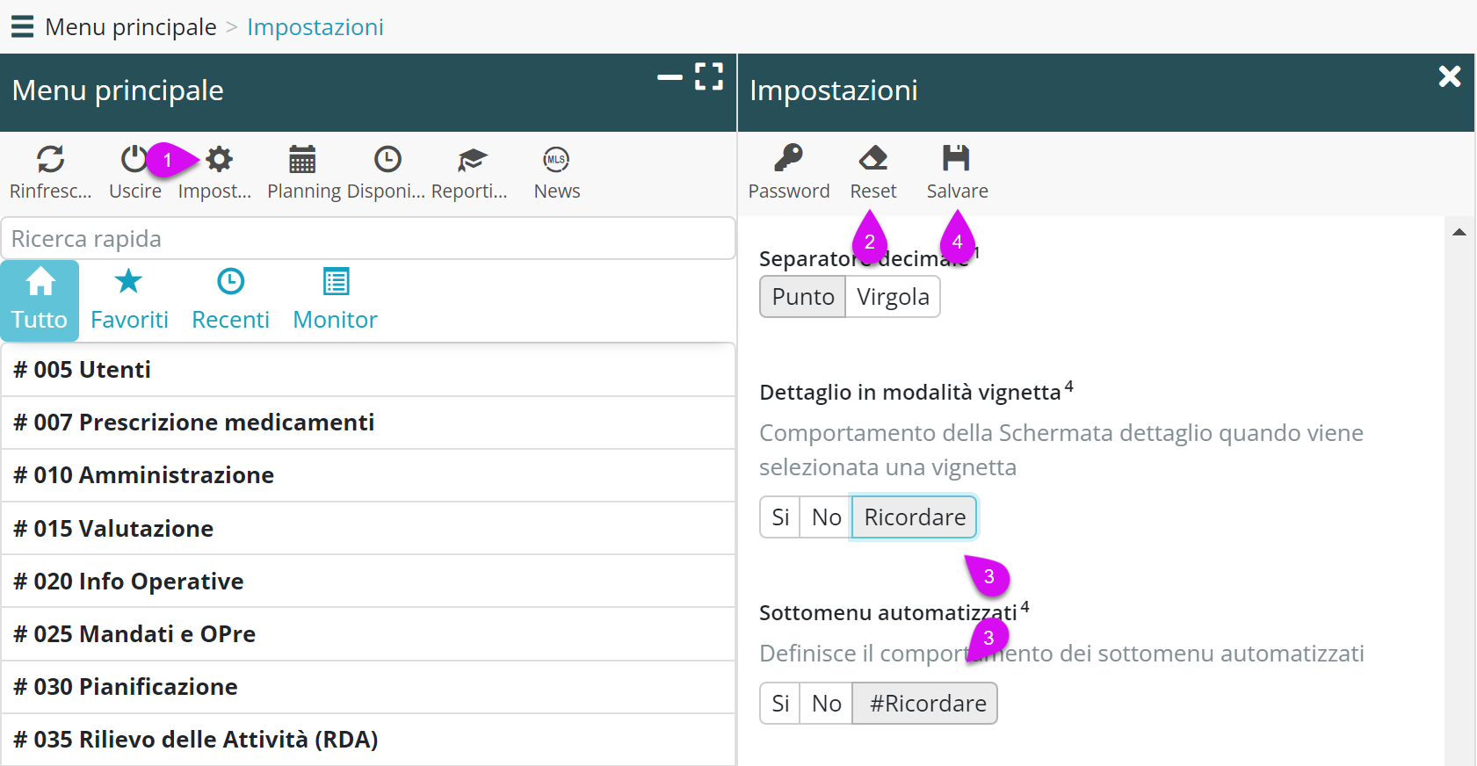Click the Password key icon

pos(788,159)
